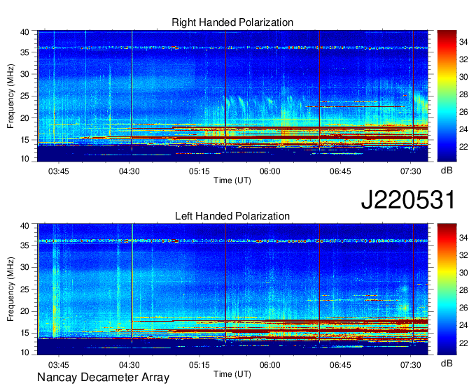Click the 25 MHz tick of Right Handed plot
This screenshot has height=386, width=476.
(x=24, y=96)
